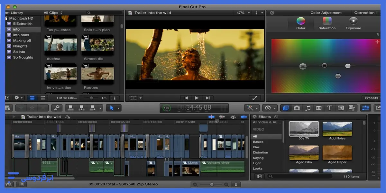Switch to the Exposure tab
This screenshot has width=386, height=193.
[x=353, y=23]
